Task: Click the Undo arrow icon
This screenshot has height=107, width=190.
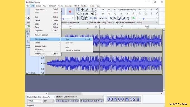Action: click(101, 18)
